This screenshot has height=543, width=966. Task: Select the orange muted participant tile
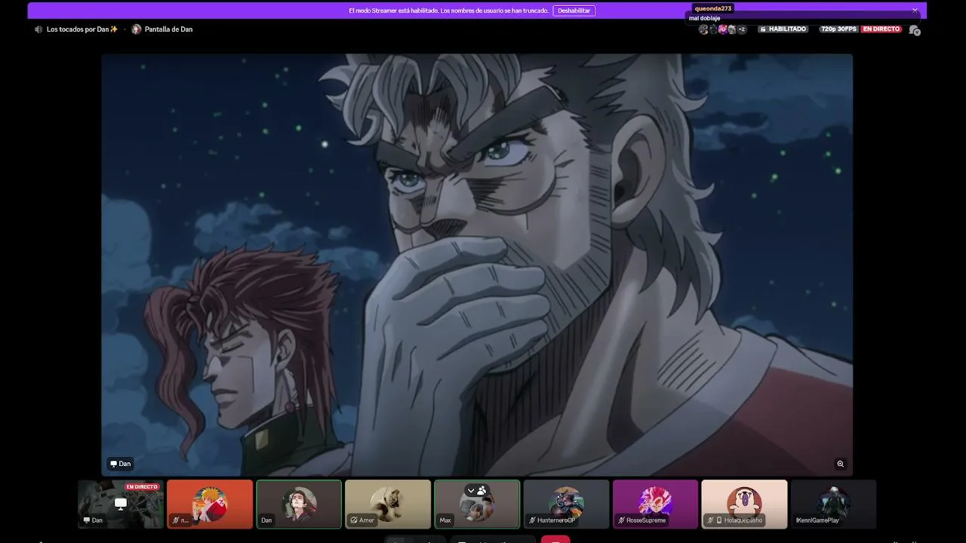pos(210,504)
